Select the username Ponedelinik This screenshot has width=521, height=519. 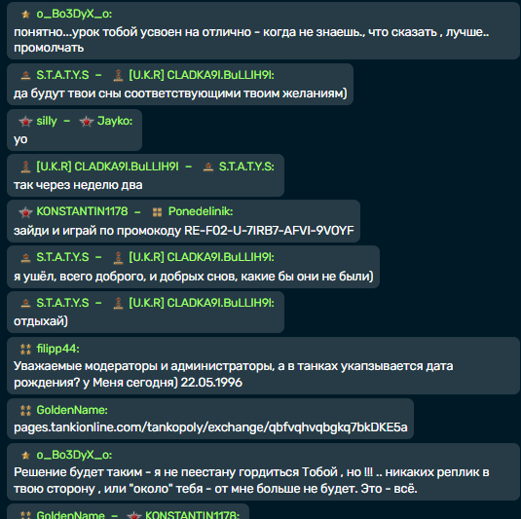pyautogui.click(x=201, y=211)
